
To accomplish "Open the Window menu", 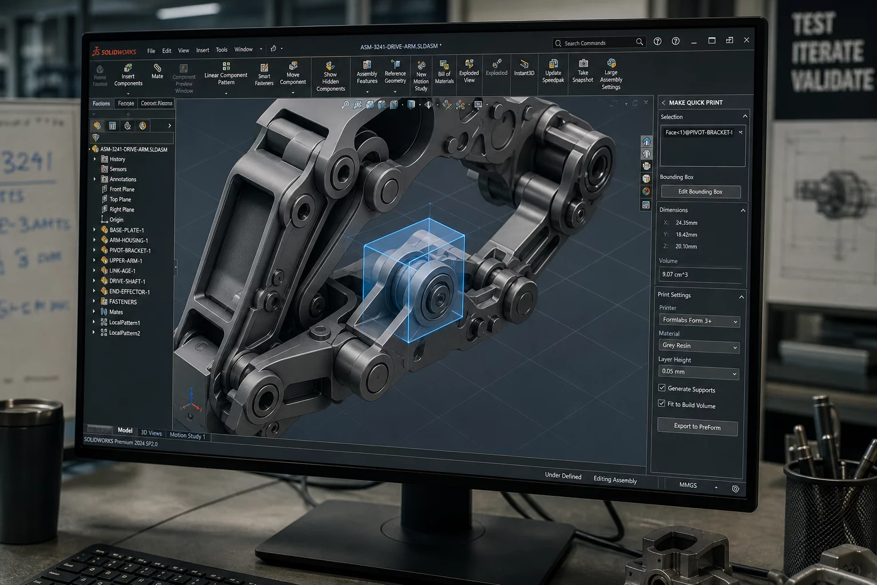I will [243, 50].
